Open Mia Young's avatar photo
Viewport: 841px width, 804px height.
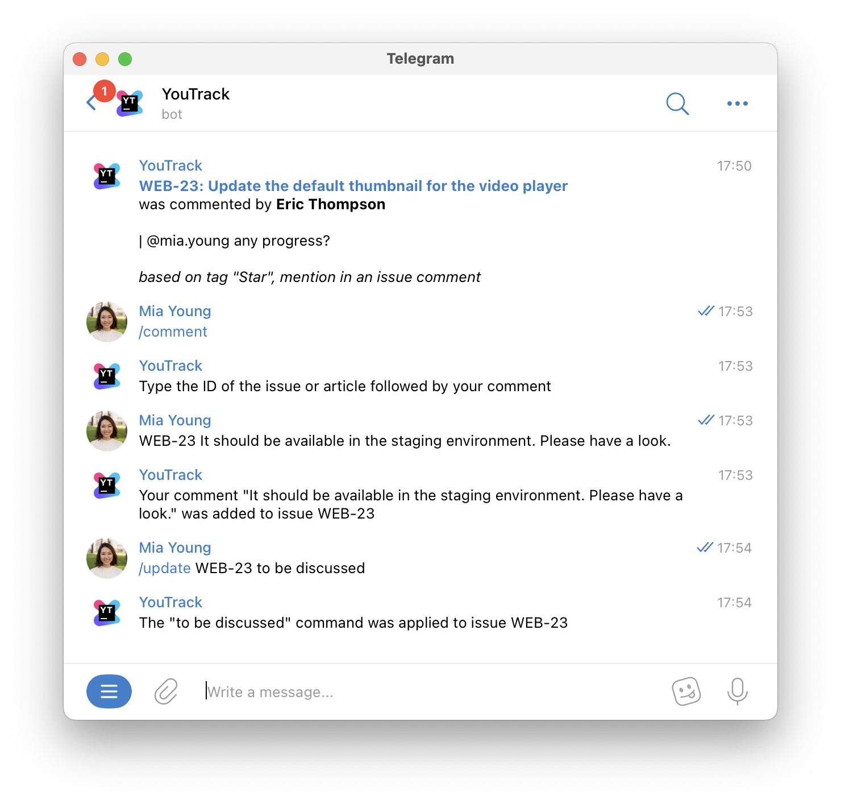click(106, 321)
